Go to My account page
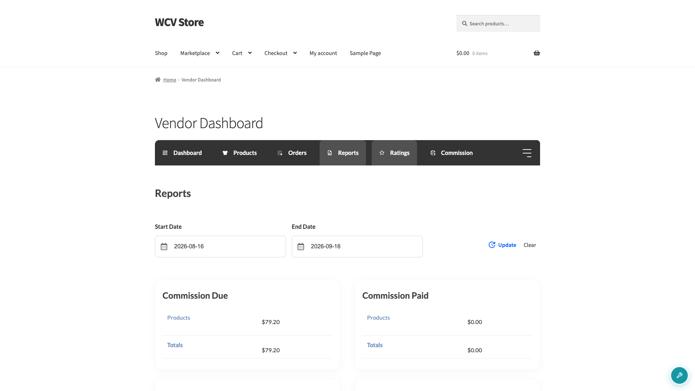Viewport: 695px width, 391px height. (x=323, y=53)
